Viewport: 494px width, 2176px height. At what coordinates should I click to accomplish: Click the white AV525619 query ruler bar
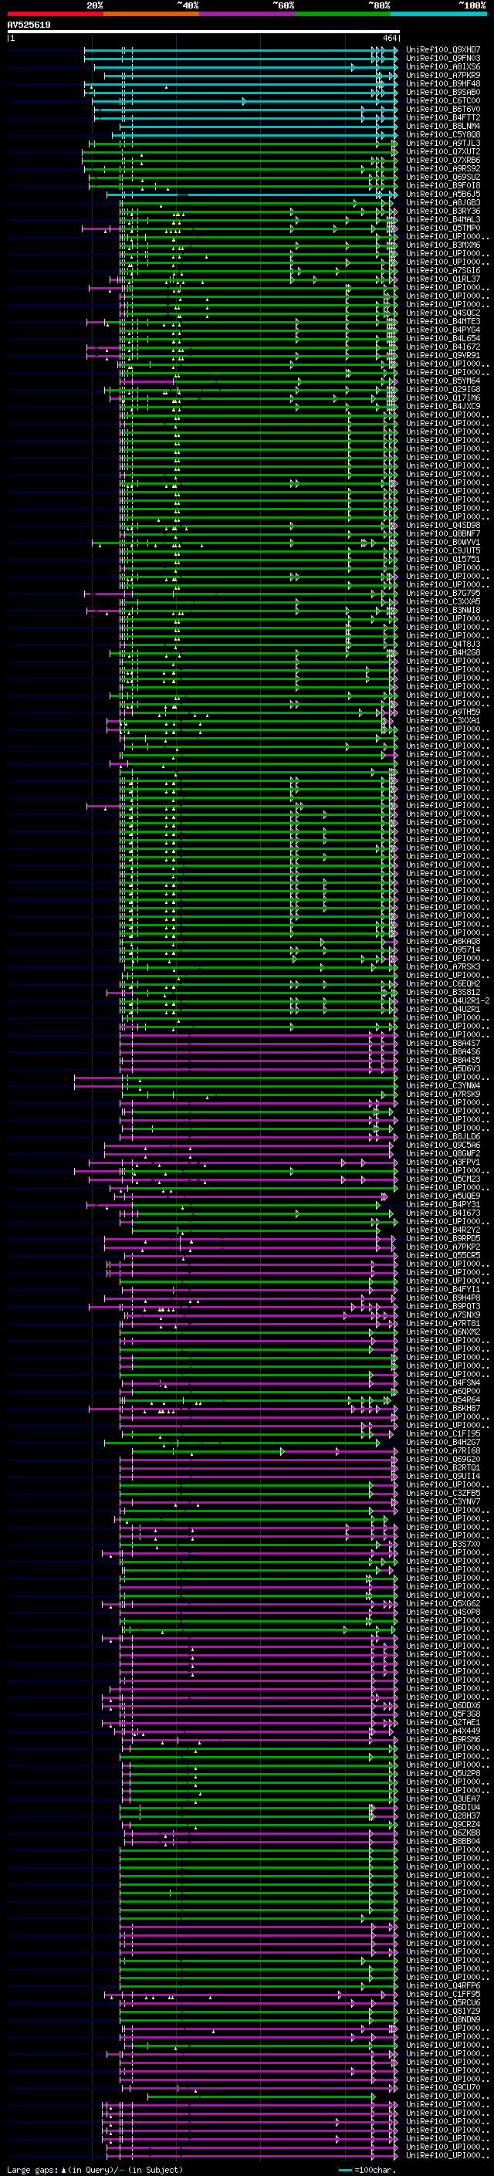tap(204, 32)
